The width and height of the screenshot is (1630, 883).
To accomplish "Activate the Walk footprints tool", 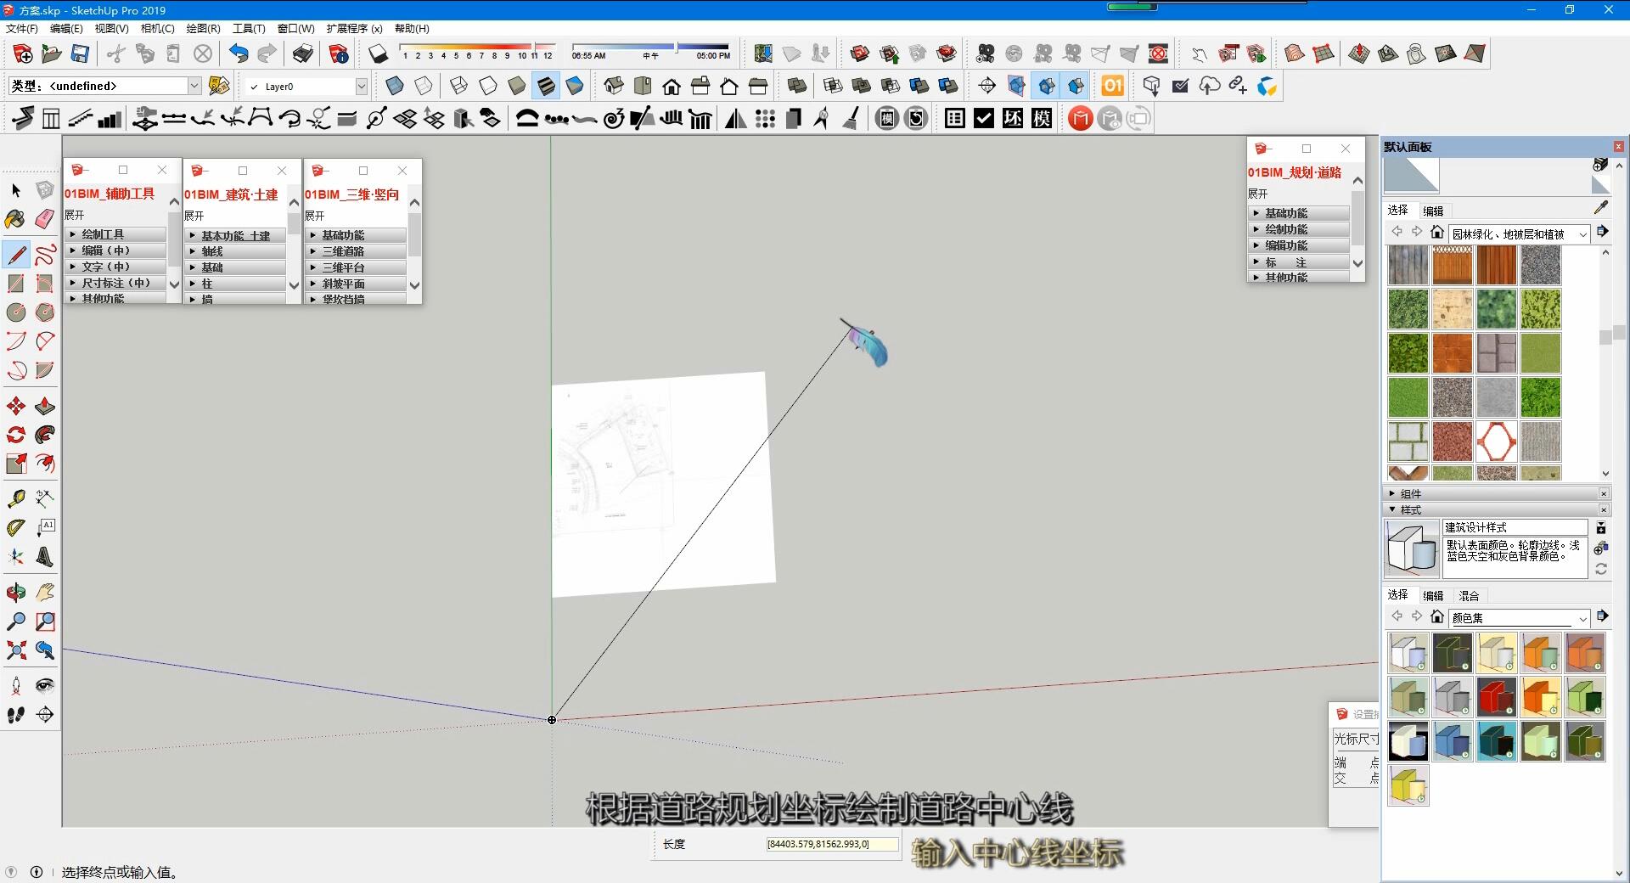I will tap(16, 715).
